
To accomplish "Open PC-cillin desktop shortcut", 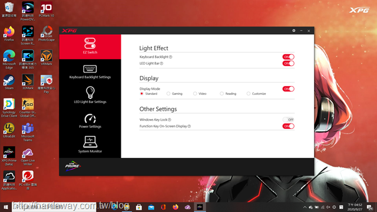I will (28, 180).
